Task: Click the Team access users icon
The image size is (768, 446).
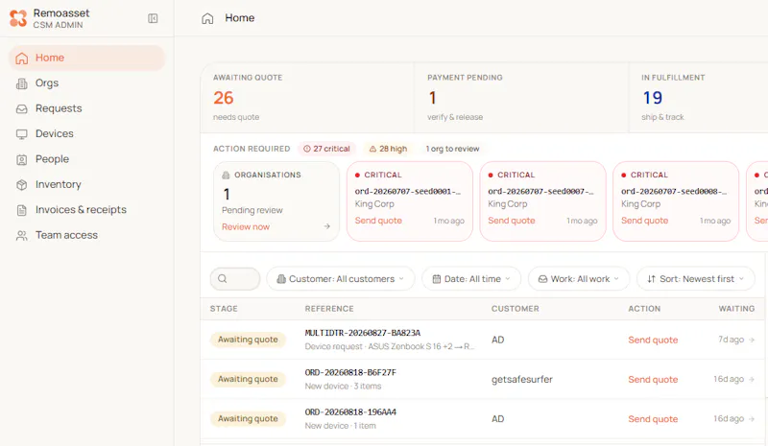Action: [x=21, y=236]
